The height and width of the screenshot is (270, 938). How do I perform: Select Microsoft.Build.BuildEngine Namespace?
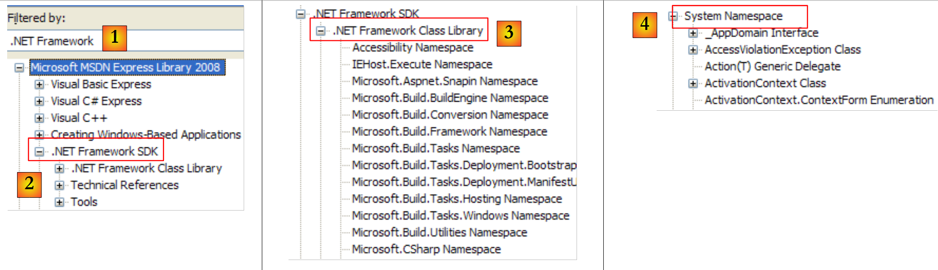click(x=450, y=98)
